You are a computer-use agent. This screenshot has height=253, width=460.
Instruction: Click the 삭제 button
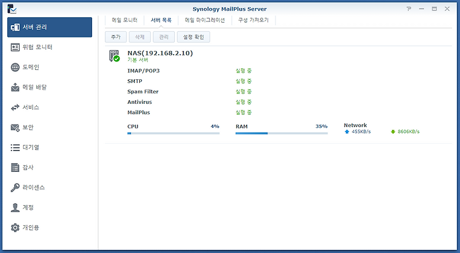(140, 37)
